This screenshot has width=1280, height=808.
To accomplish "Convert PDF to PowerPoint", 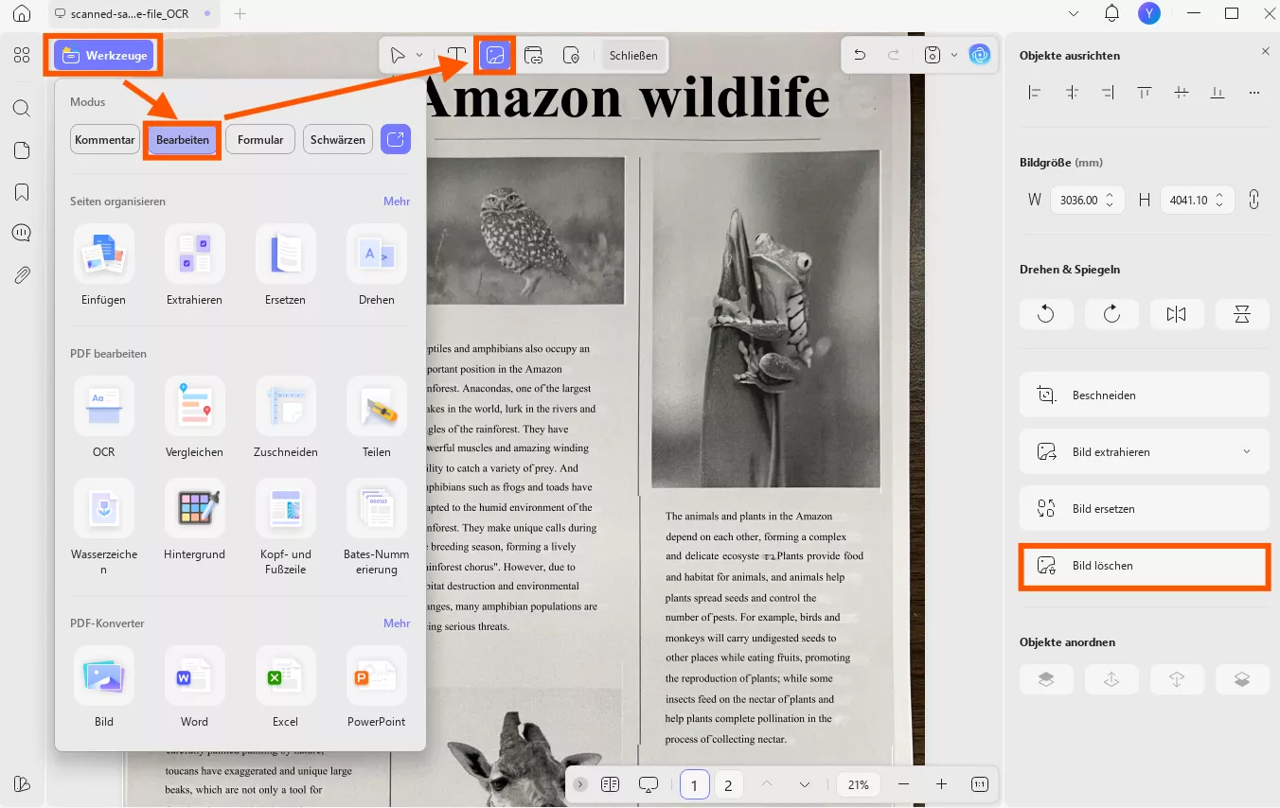I will (377, 687).
